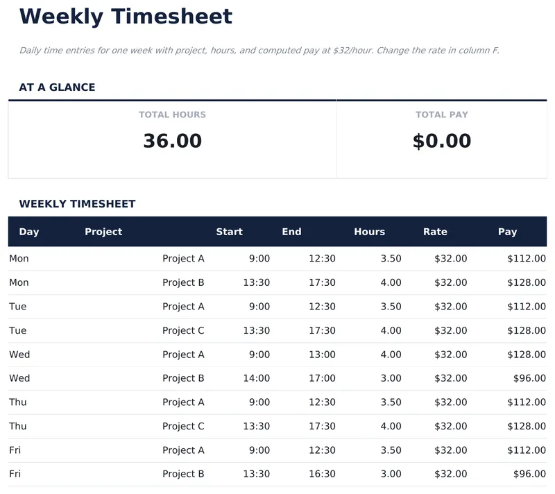The height and width of the screenshot is (494, 555).
Task: Click the italic description about the $32/hour rate
Action: pyautogui.click(x=259, y=51)
